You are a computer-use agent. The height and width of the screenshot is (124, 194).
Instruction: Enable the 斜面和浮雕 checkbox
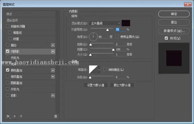pos(8,26)
